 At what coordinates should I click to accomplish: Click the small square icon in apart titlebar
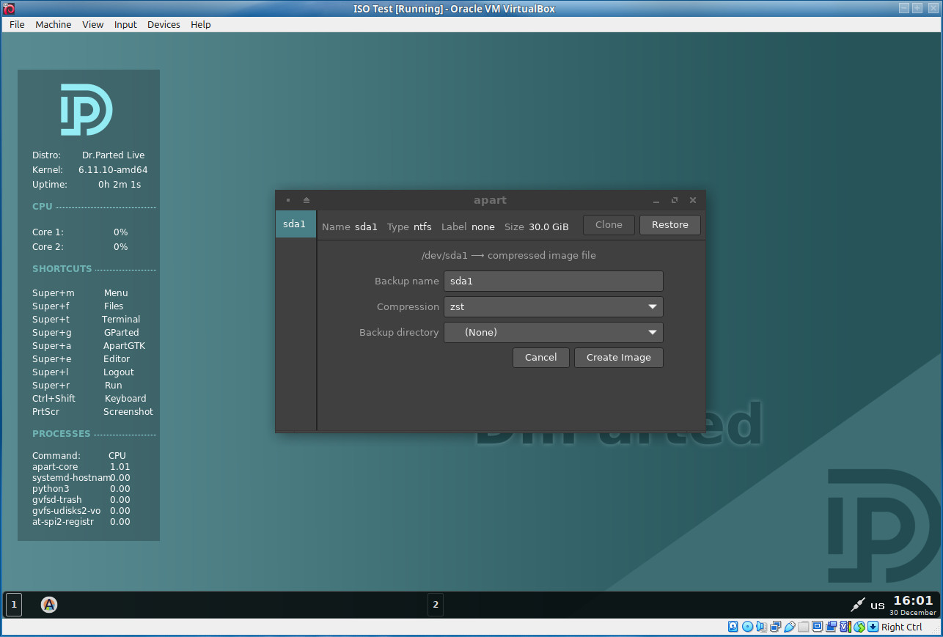pos(288,200)
